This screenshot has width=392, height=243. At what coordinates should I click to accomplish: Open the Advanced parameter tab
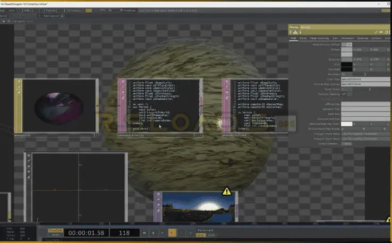pos(347,38)
